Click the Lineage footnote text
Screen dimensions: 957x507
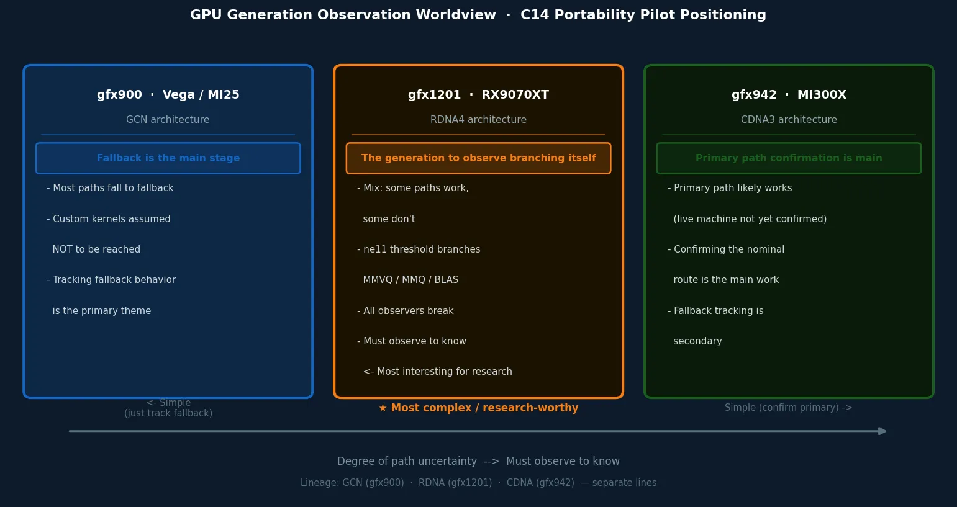pos(478,483)
